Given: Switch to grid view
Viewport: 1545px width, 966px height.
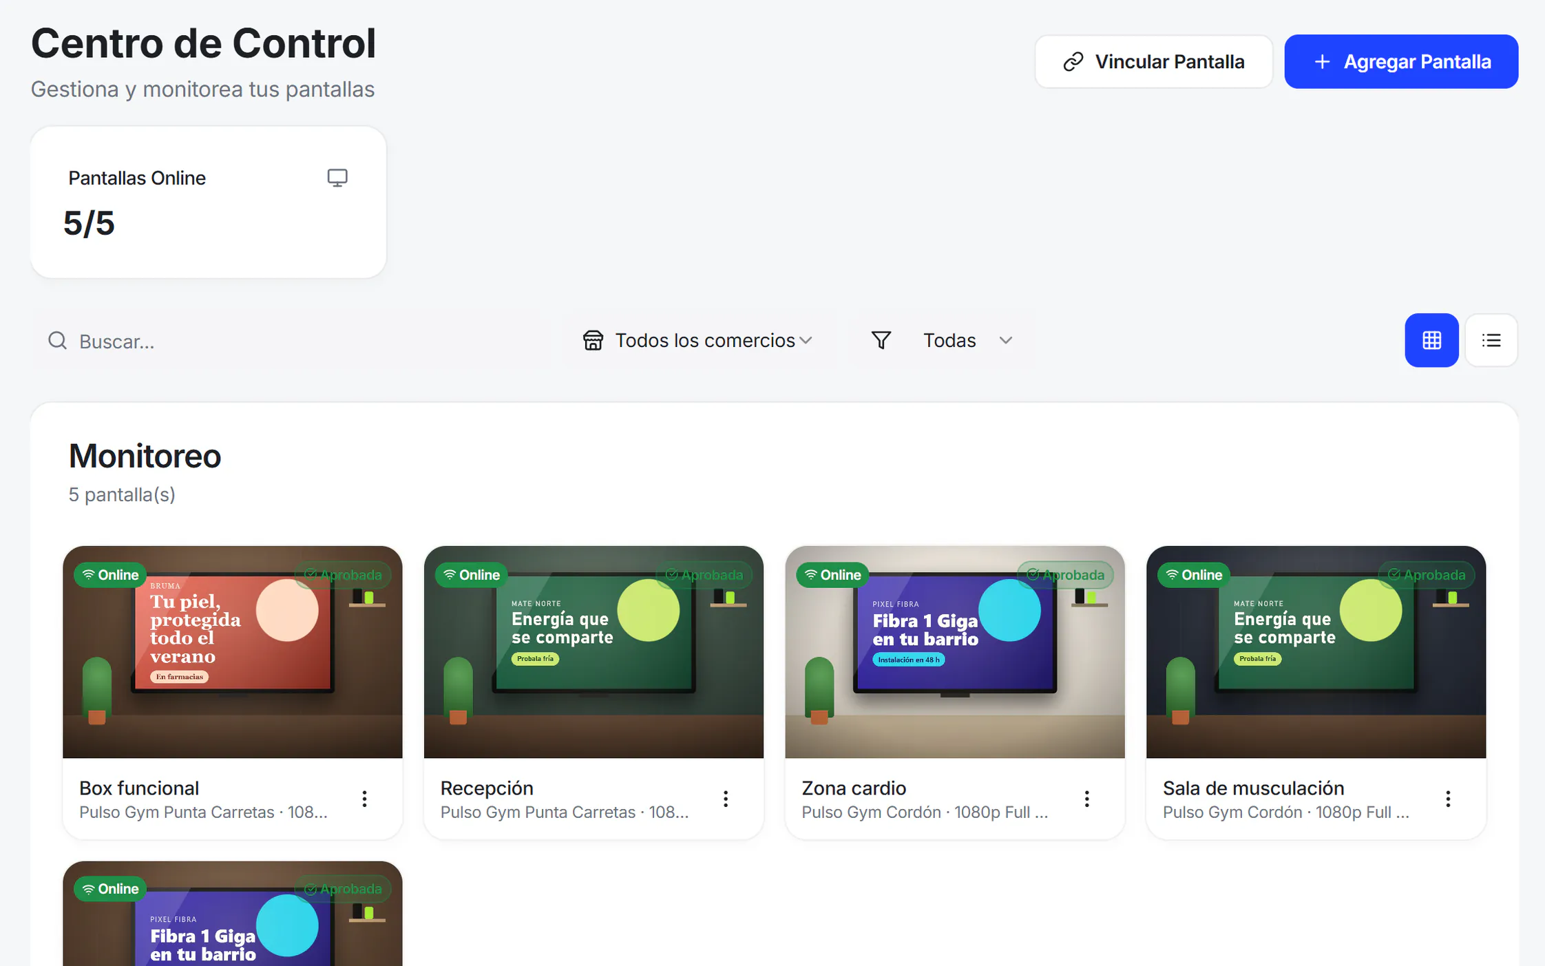Looking at the screenshot, I should (x=1431, y=340).
